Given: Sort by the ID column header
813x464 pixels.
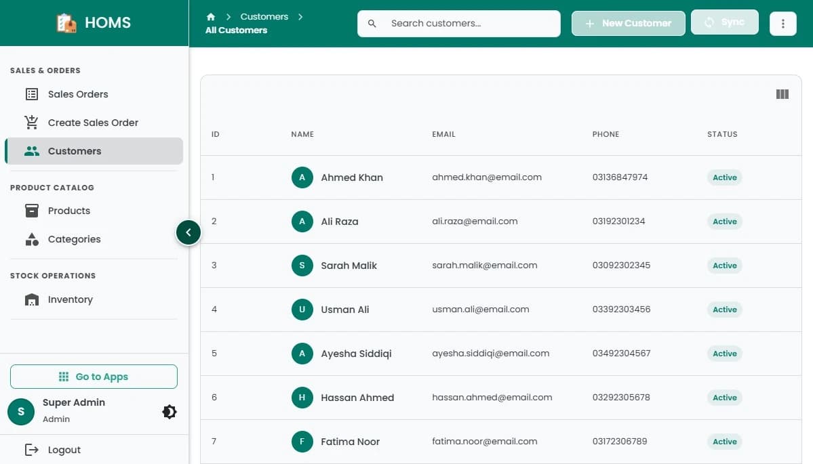Looking at the screenshot, I should click(215, 134).
